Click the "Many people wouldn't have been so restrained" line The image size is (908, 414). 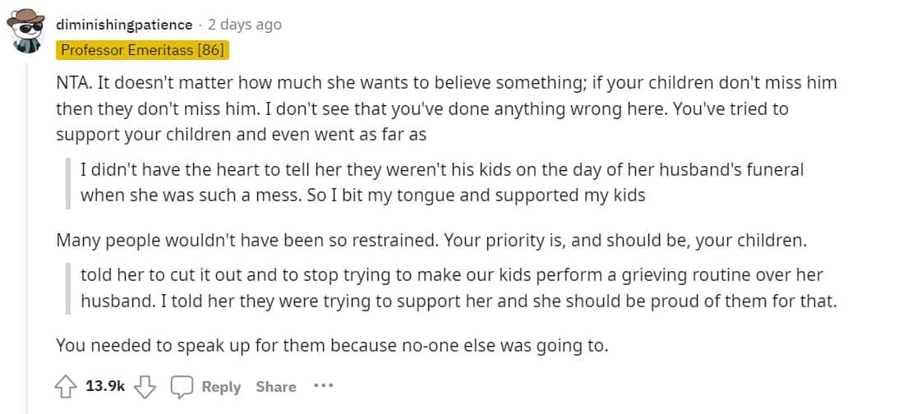432,241
